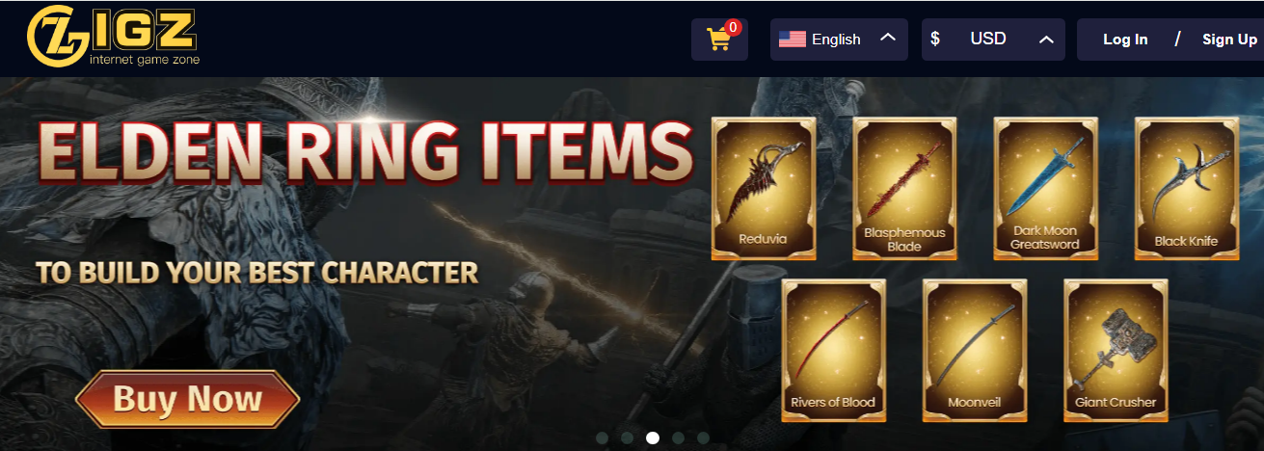Jump to the fourth carousel slide dot
The width and height of the screenshot is (1264, 451).
678,438
